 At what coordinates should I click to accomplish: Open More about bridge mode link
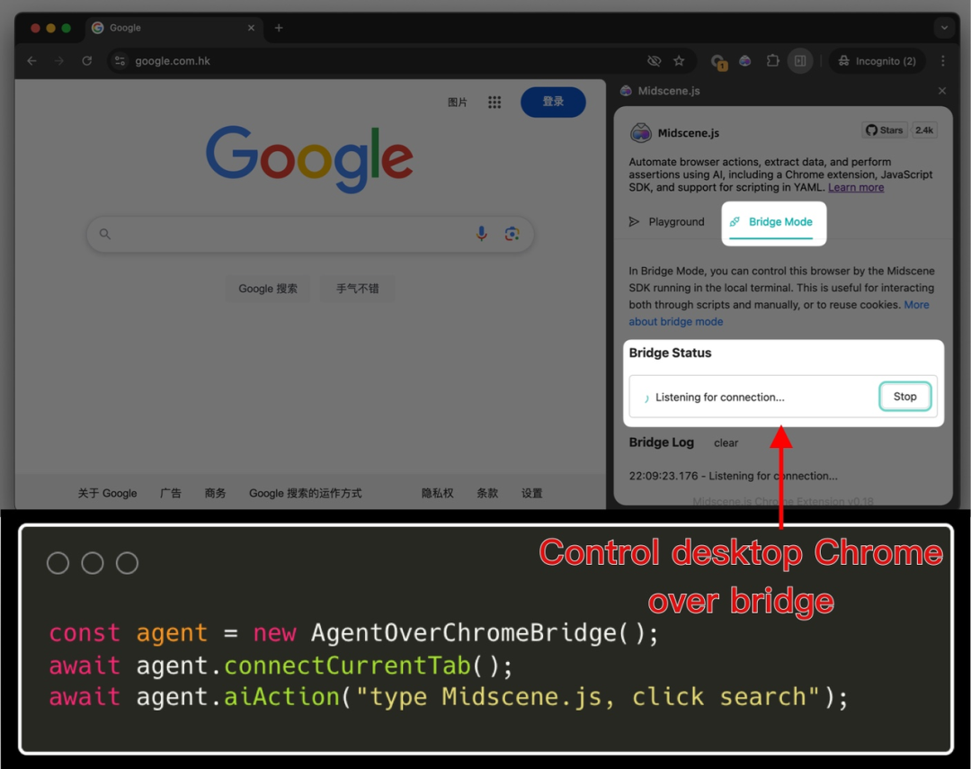pos(675,322)
